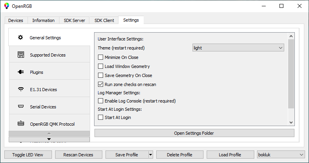Click Delete Profile button
The image size is (309, 163).
coord(180,155)
